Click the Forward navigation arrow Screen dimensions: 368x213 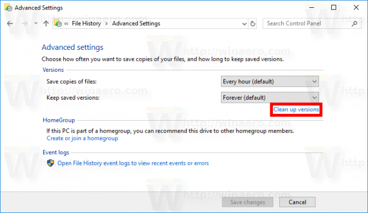tap(23, 24)
